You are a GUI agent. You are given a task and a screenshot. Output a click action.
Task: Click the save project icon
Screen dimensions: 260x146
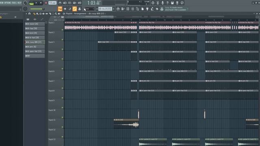172,3
